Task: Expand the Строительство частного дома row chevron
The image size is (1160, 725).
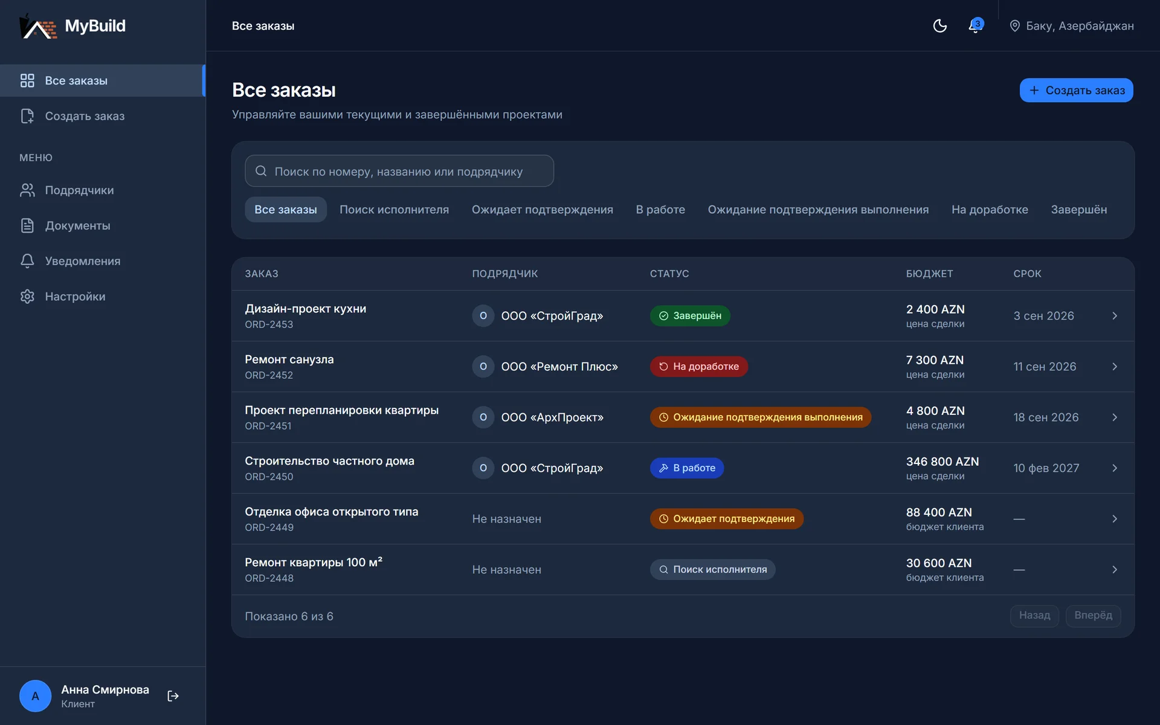Action: [x=1115, y=468]
